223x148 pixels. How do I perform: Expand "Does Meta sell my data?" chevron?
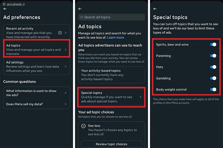(66, 104)
